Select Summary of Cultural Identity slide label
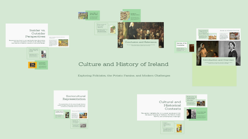 click(102, 26)
